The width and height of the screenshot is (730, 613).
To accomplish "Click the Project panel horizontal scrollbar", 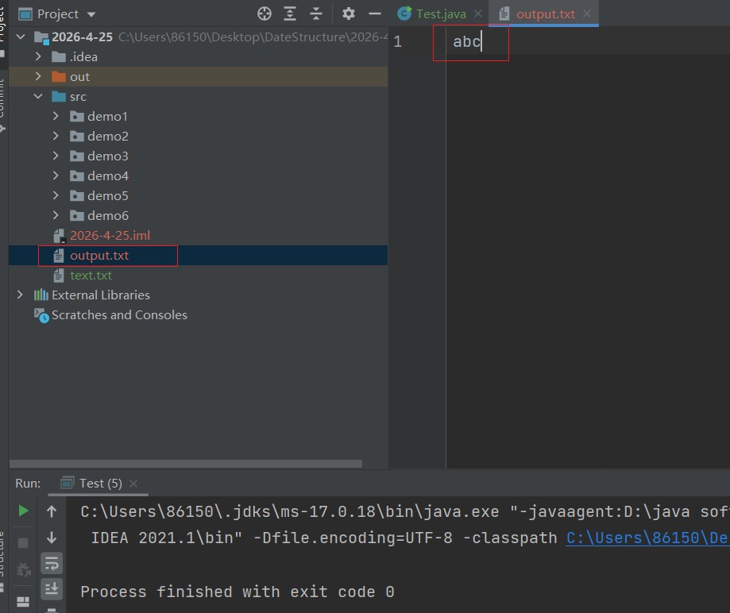I will (x=187, y=464).
